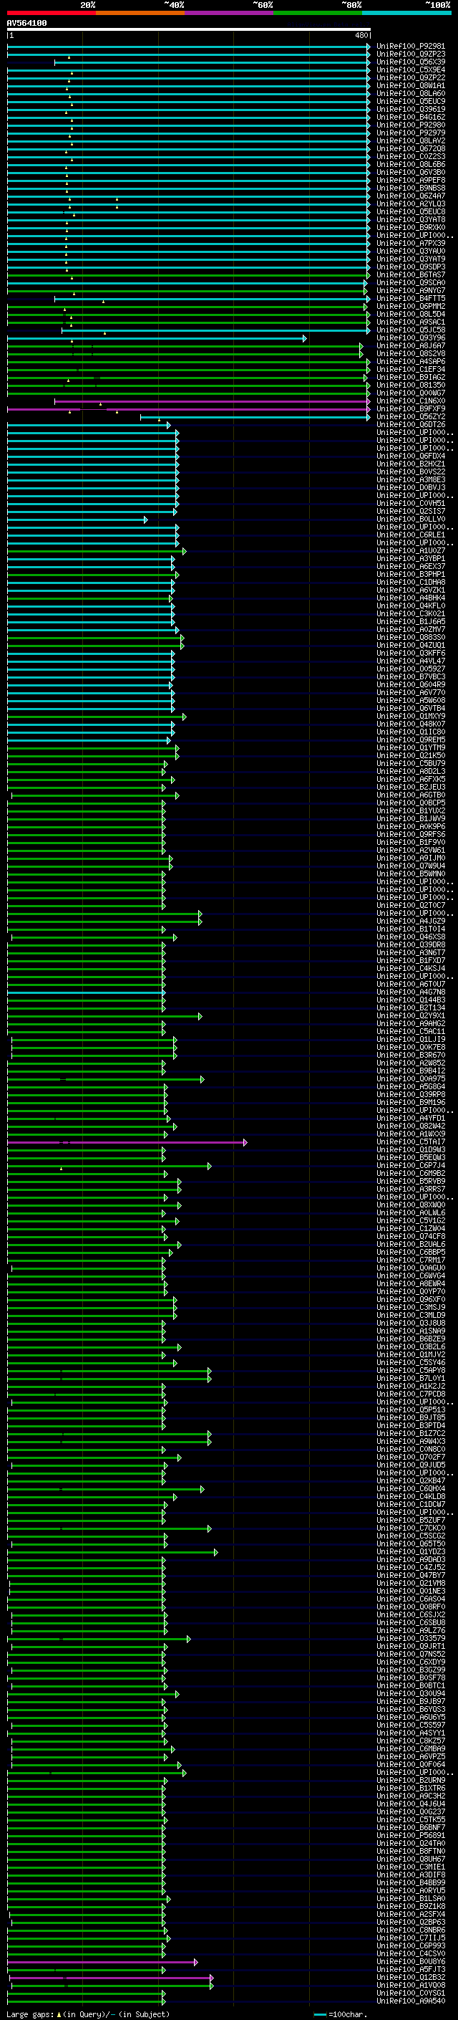Screen dimensions: 458x2020
Task: Select hit label UniRef100_B1LSA0
Action: coord(411,1898)
